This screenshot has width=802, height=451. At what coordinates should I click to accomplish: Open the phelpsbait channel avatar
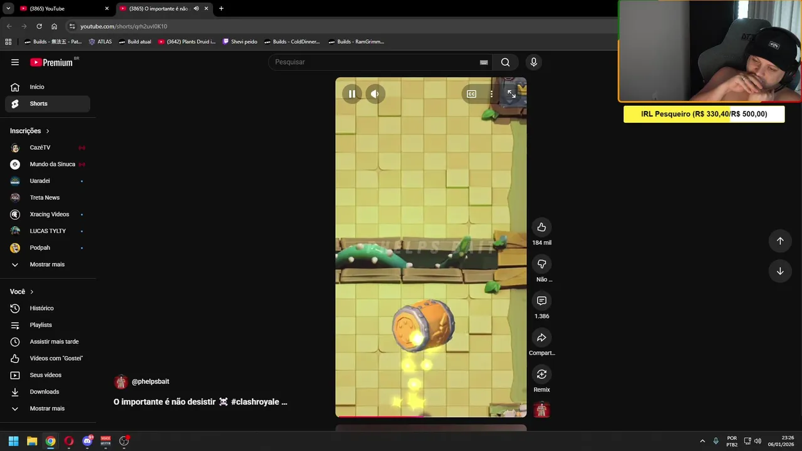click(x=121, y=382)
